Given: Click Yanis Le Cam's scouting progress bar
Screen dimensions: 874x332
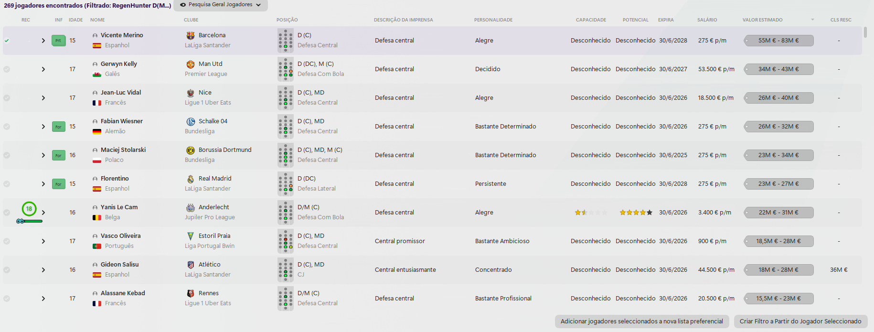Looking at the screenshot, I should (x=30, y=221).
